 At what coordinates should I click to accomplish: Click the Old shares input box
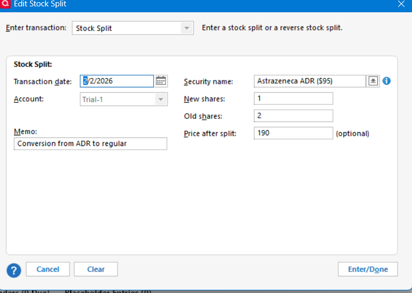[x=294, y=116]
